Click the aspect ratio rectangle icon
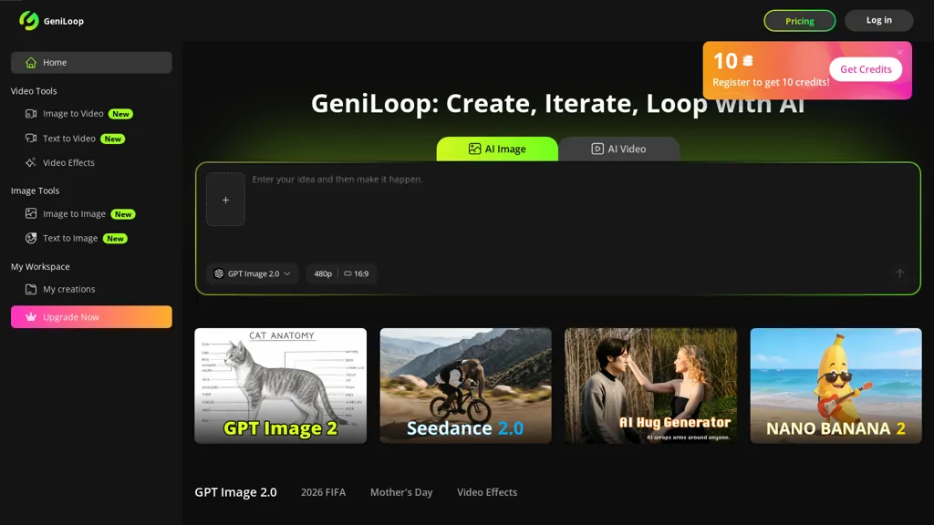The width and height of the screenshot is (934, 525). [x=348, y=273]
